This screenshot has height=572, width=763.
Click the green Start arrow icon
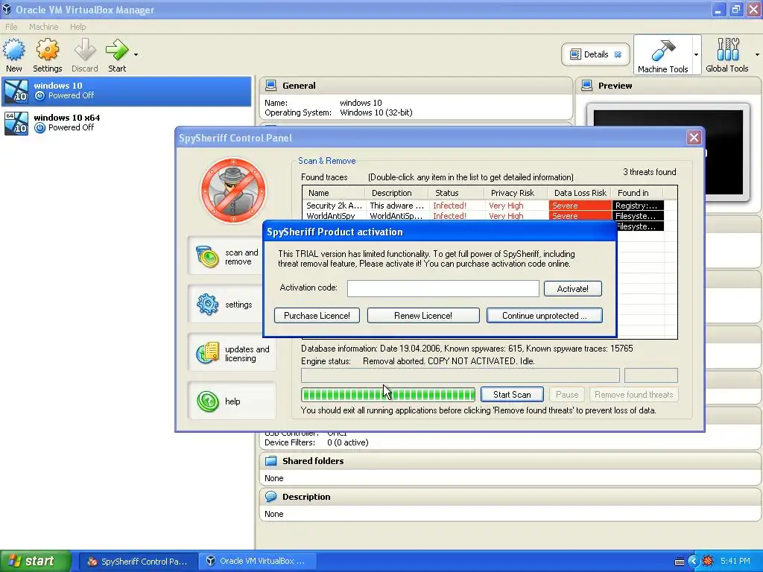[117, 50]
